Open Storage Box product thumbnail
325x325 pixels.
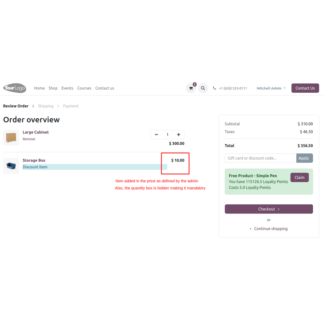(x=11, y=166)
